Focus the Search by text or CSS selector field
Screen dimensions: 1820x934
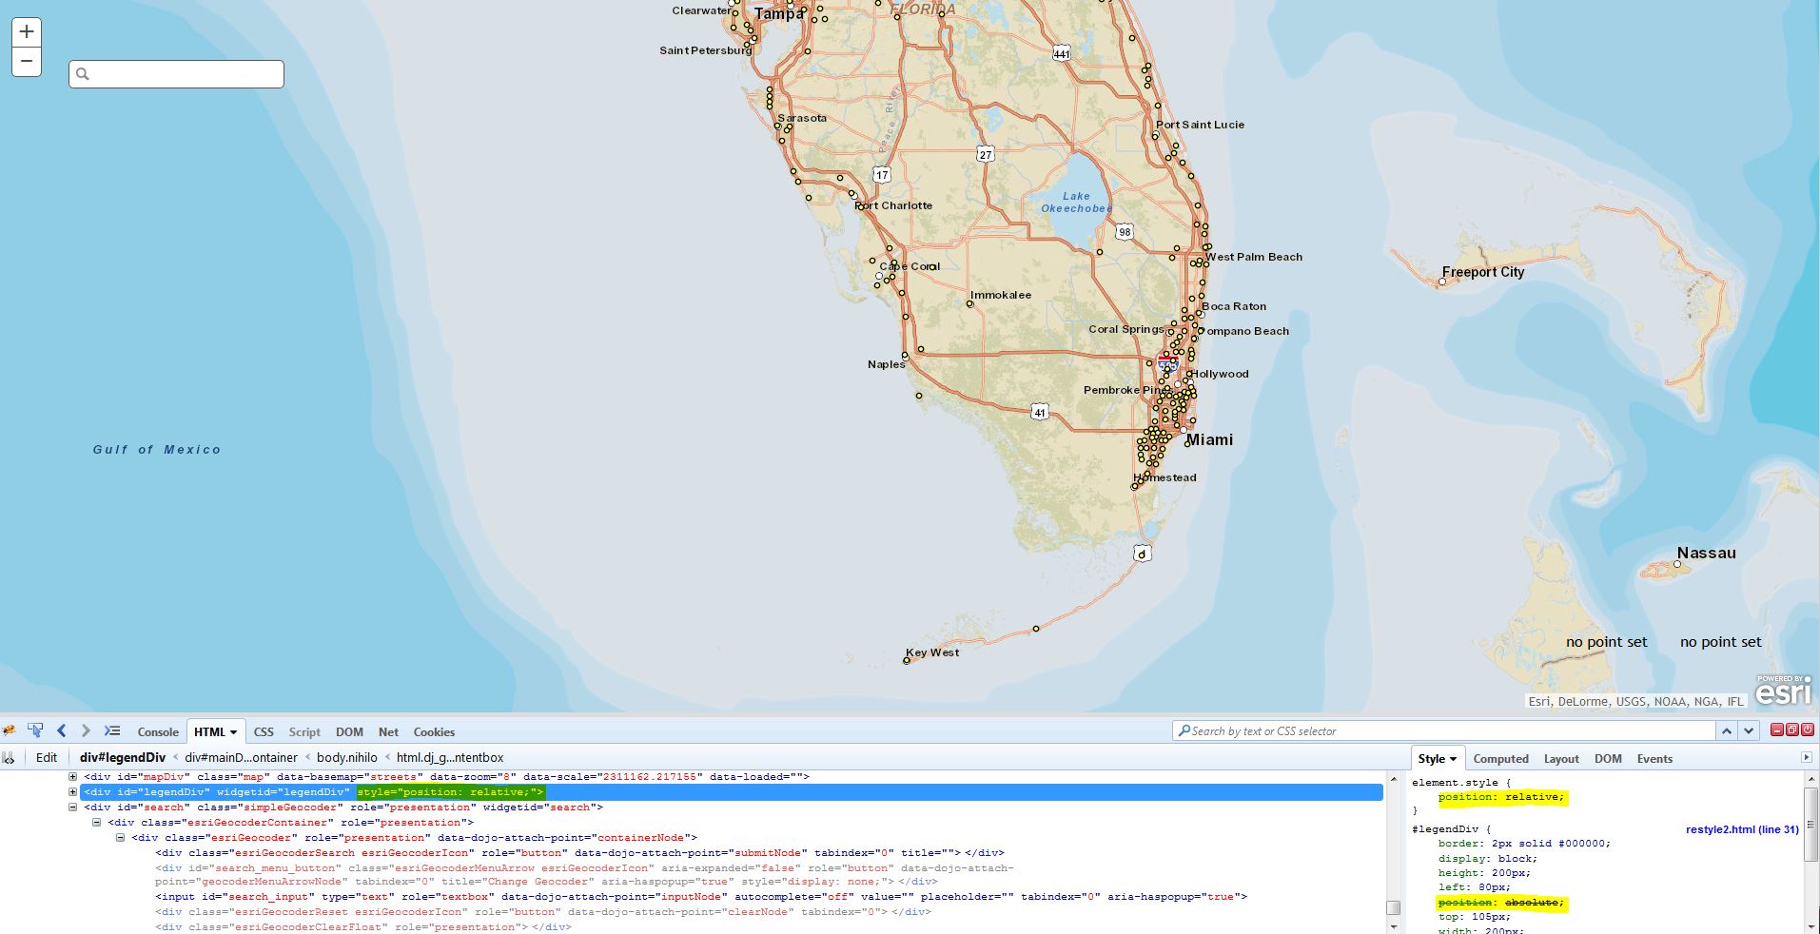1443,731
